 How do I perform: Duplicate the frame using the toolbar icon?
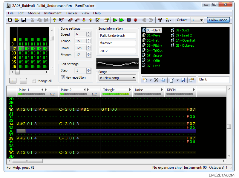98,20
